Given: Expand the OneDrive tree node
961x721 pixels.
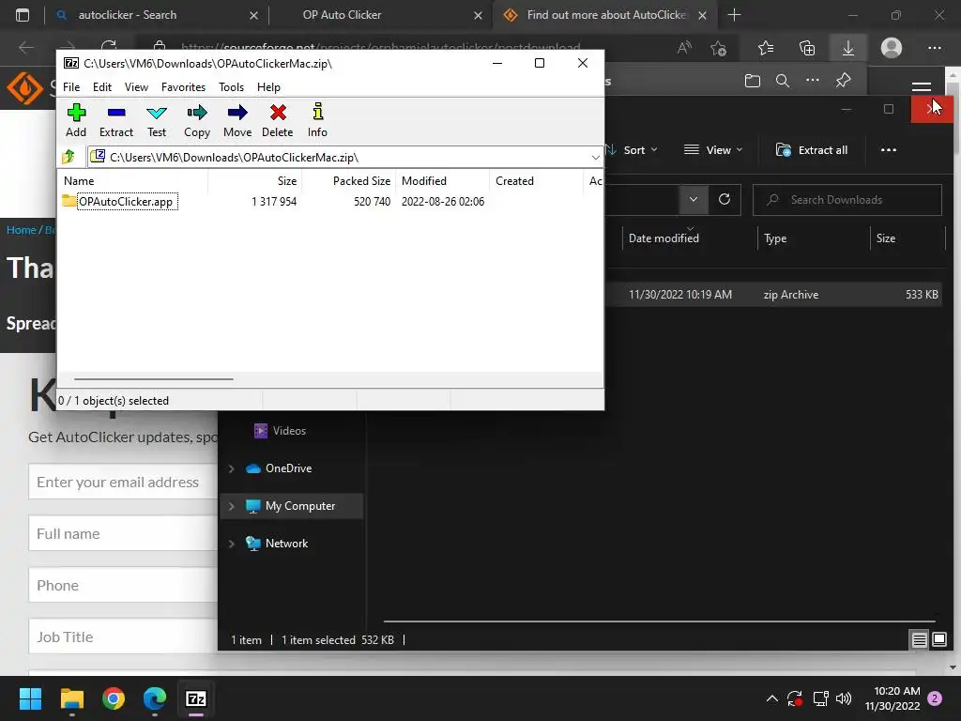Looking at the screenshot, I should pos(232,469).
